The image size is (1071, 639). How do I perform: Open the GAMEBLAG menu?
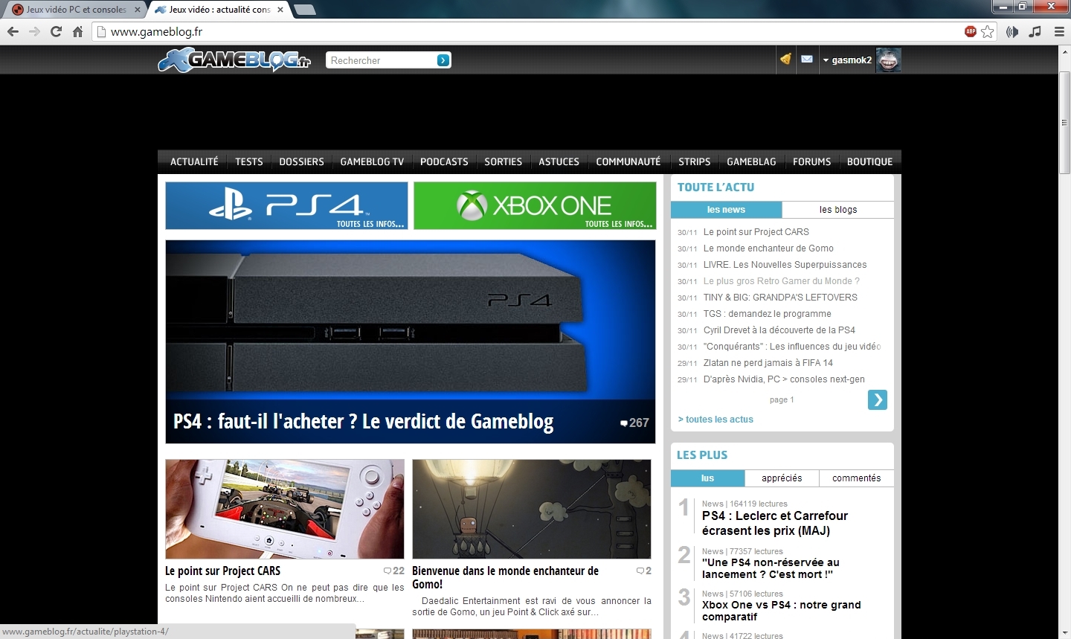click(x=751, y=161)
